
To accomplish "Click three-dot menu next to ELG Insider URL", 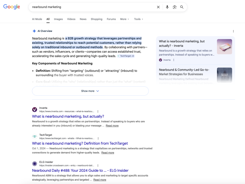I will click(98, 165).
